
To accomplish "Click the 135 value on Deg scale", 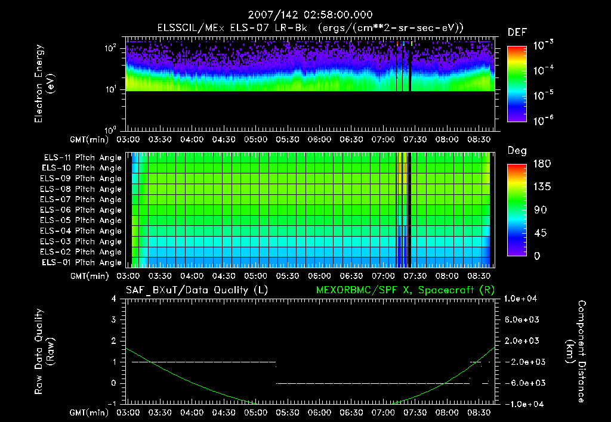I will click(542, 187).
